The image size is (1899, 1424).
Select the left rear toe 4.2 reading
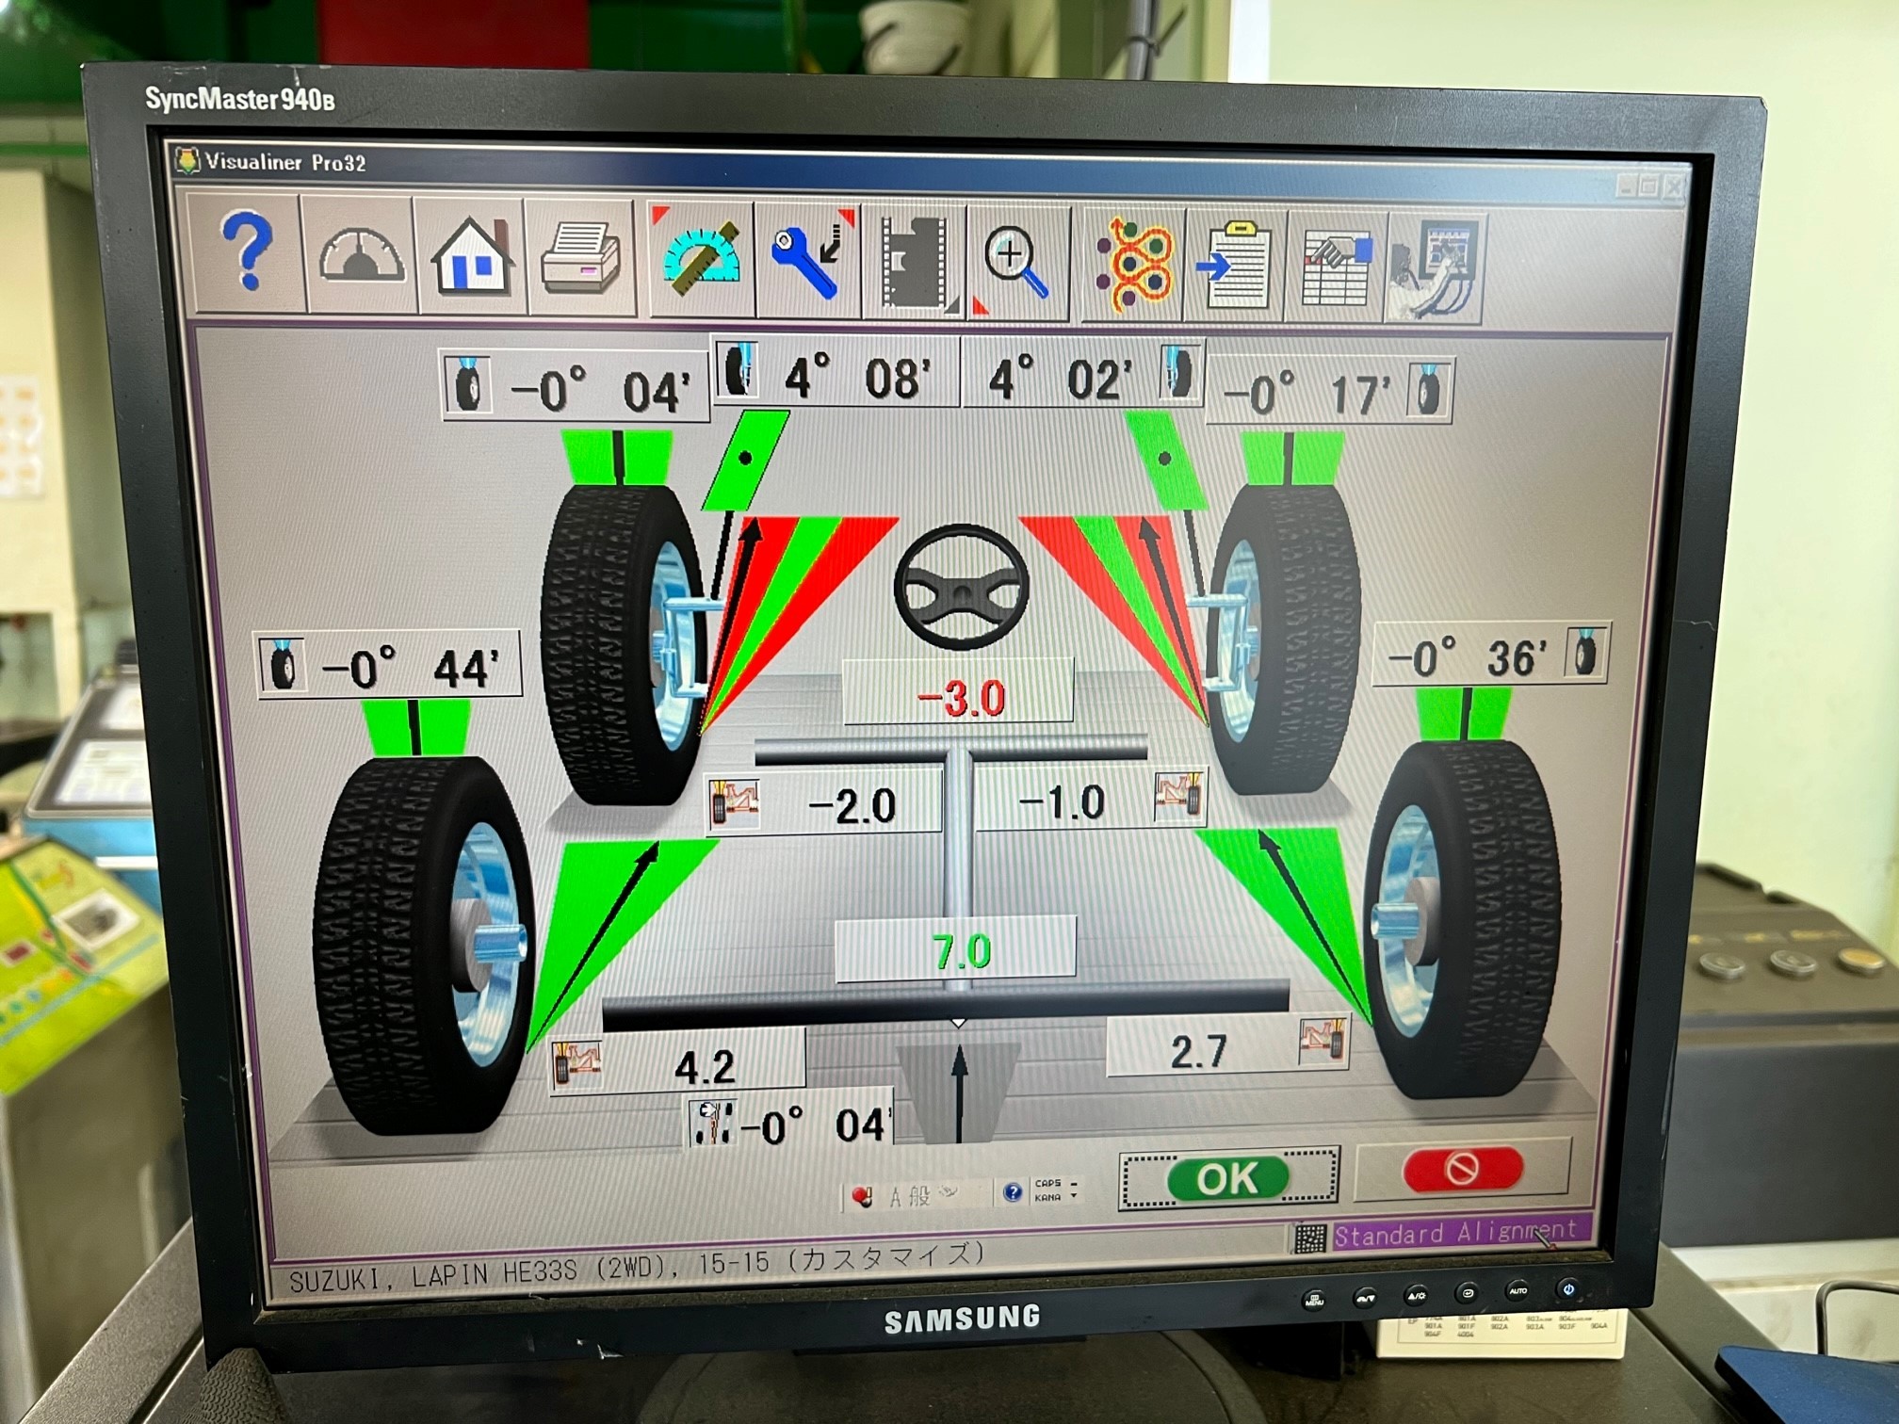pos(705,1067)
